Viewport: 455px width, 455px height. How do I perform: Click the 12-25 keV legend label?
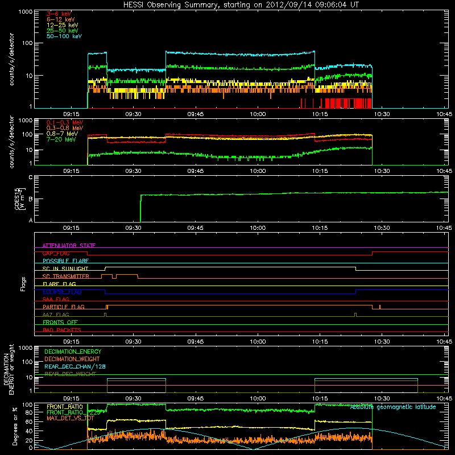click(62, 25)
